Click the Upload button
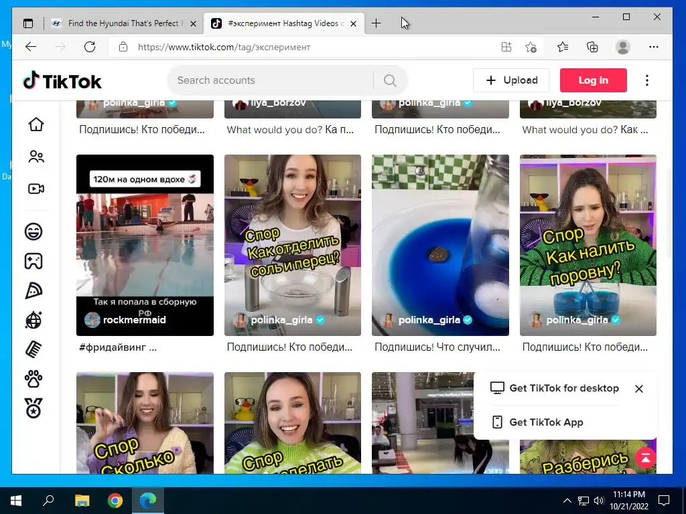This screenshot has height=514, width=686. 511,80
